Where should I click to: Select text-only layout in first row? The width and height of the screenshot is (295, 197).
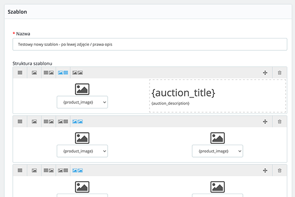click(x=20, y=72)
